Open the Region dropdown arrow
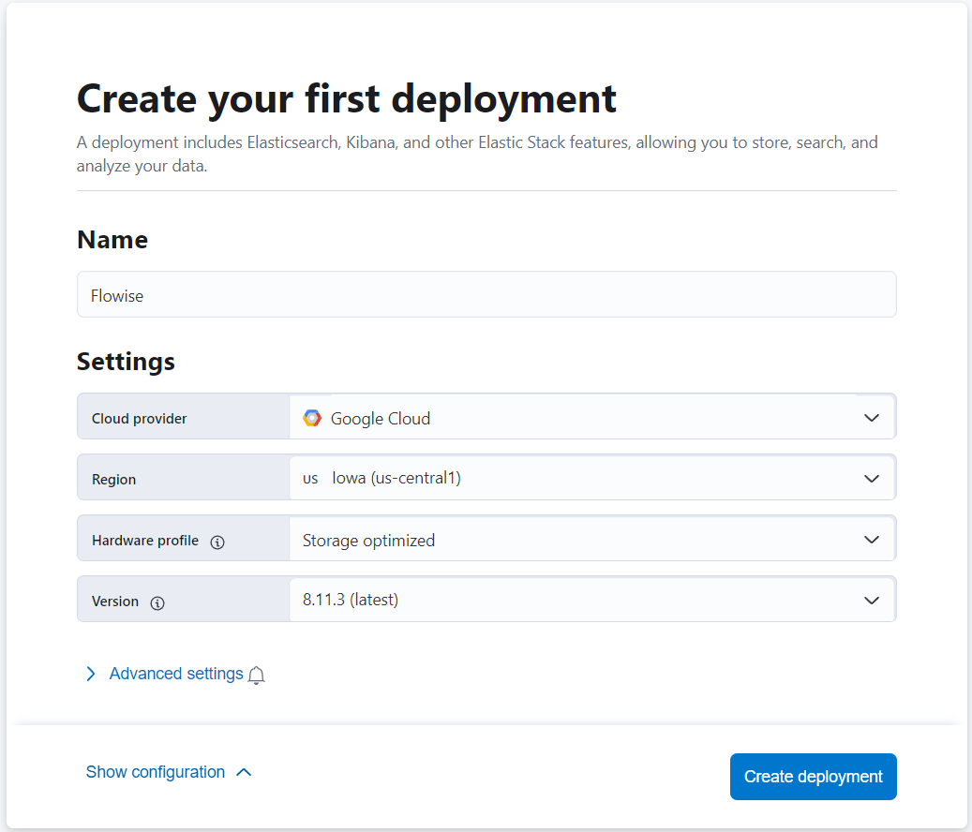 click(871, 479)
